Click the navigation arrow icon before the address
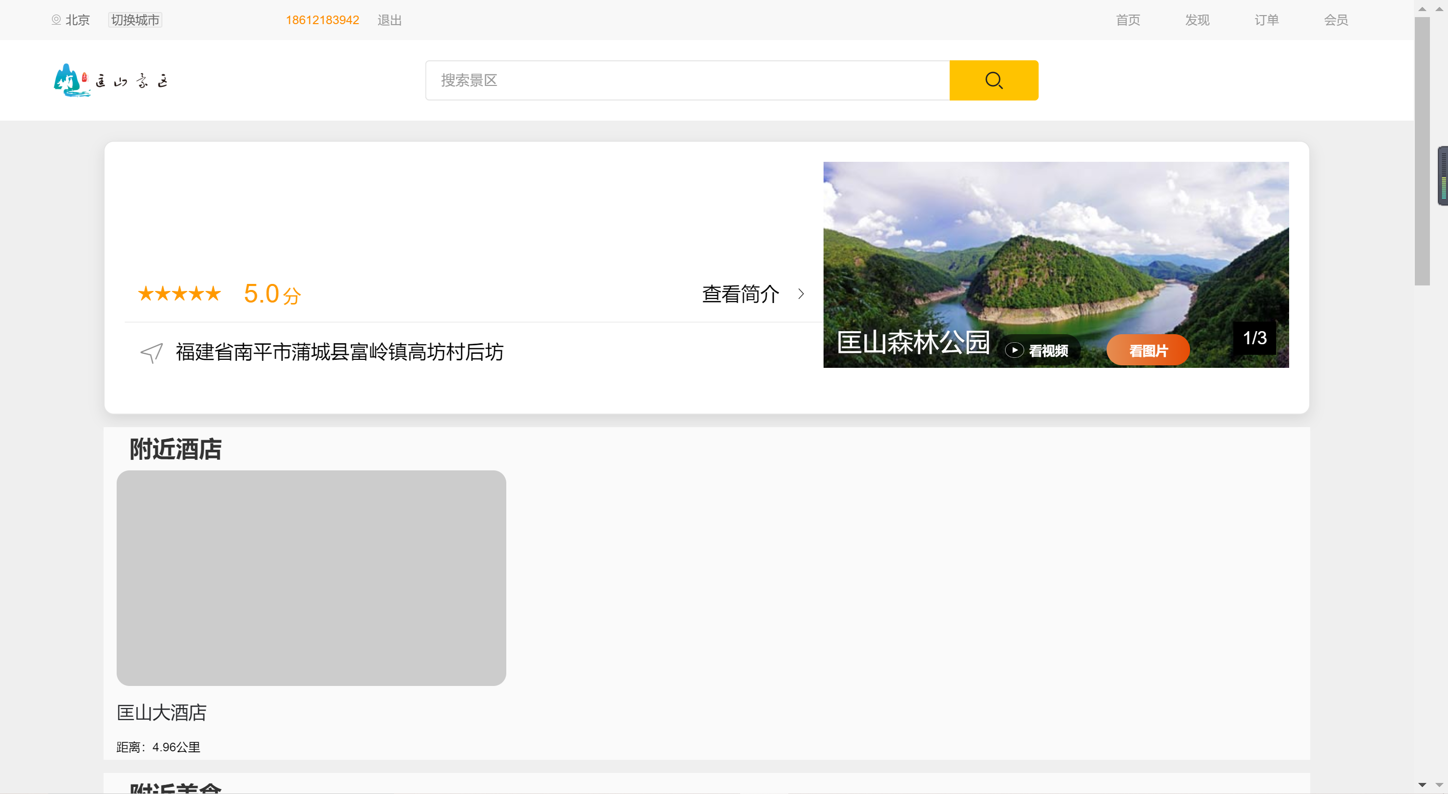 pos(151,353)
